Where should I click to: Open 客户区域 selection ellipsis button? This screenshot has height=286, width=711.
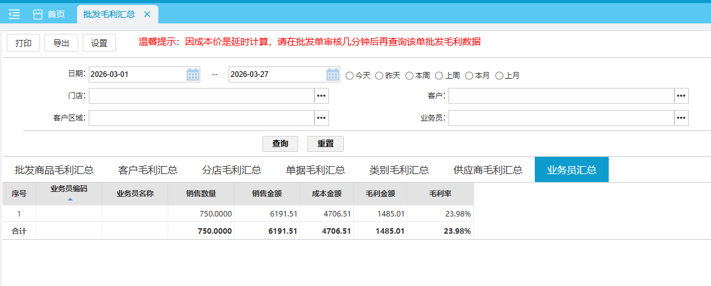[x=322, y=118]
